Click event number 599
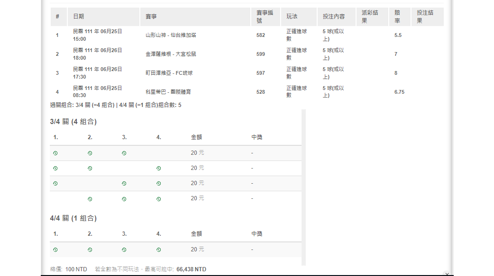This screenshot has height=276, width=494. [x=261, y=54]
